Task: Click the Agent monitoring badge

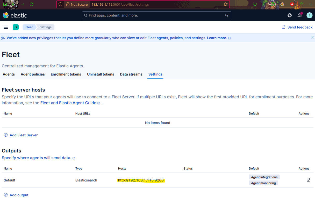Action: point(263,183)
